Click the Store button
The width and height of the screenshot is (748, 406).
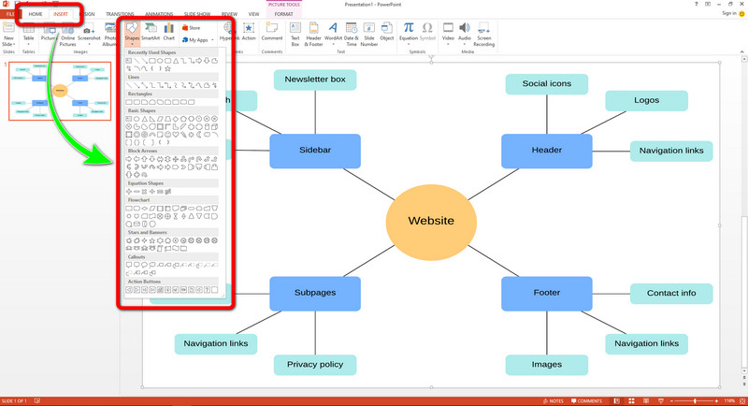[x=190, y=28]
